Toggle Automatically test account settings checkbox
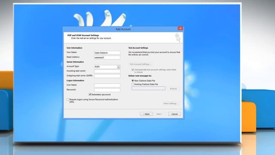Image resolution: width=275 pixels, height=155 pixels. tap(133, 70)
